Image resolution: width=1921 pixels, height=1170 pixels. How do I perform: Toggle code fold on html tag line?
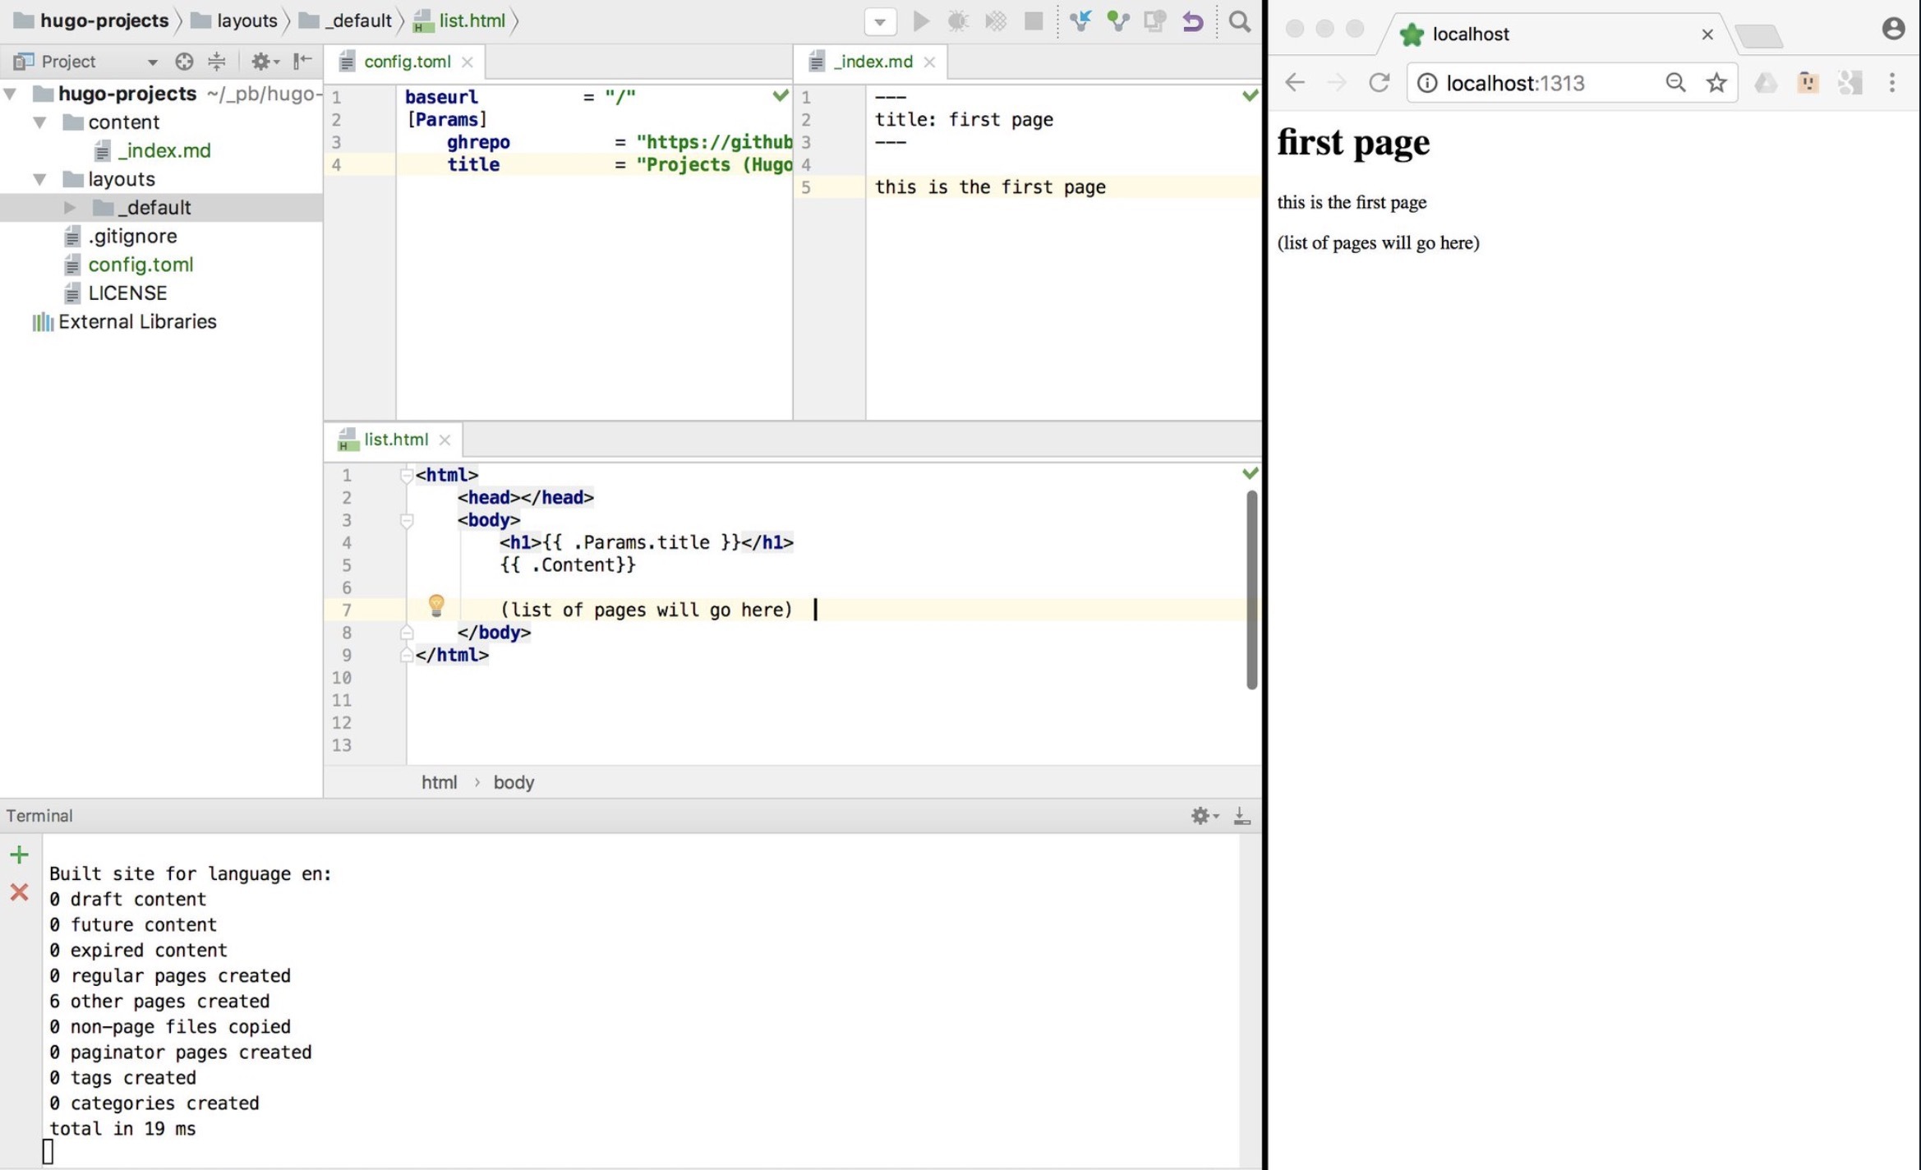coord(406,475)
